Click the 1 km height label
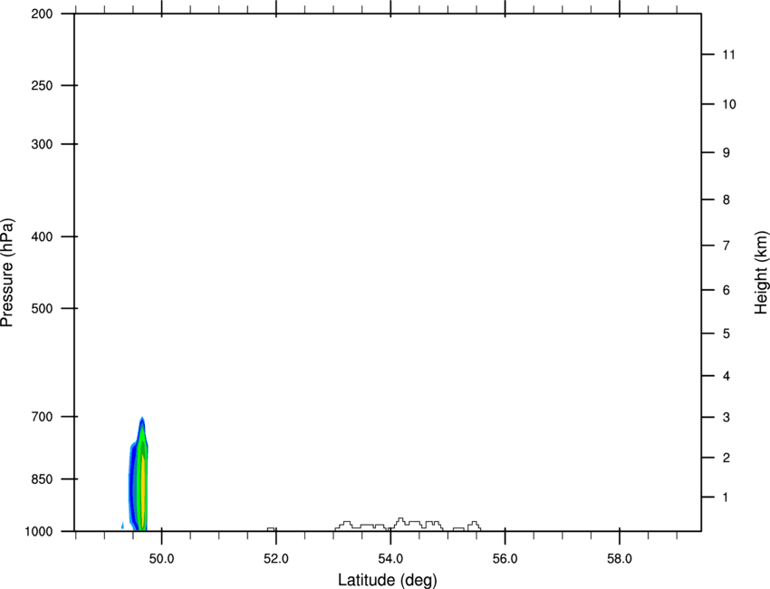The height and width of the screenshot is (589, 770). click(726, 497)
